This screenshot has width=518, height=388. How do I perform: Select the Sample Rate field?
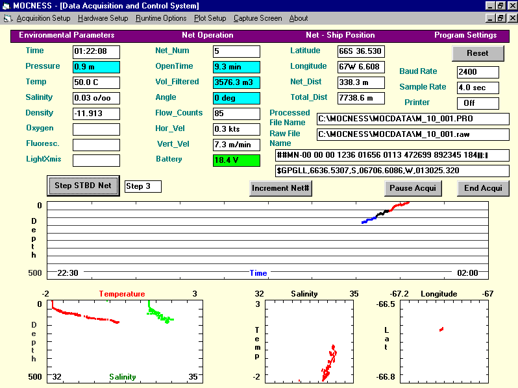(x=478, y=88)
